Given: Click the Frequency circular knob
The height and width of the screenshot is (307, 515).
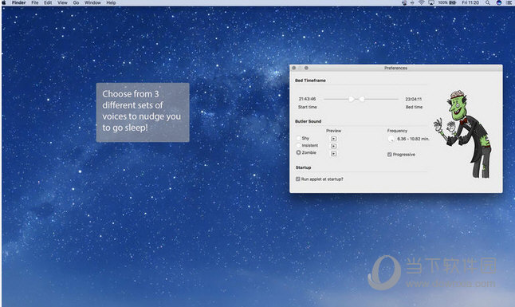Looking at the screenshot, I should (391, 139).
